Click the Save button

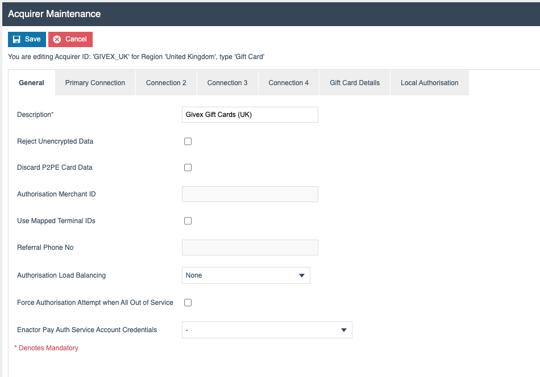pyautogui.click(x=27, y=39)
